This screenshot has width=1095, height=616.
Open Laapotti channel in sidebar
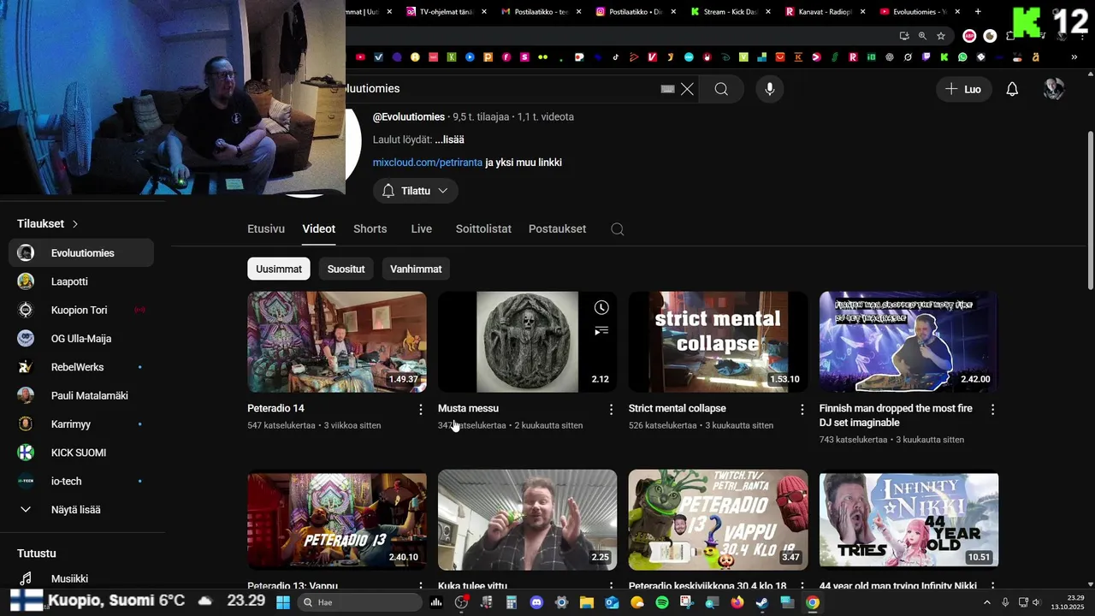(x=81, y=281)
